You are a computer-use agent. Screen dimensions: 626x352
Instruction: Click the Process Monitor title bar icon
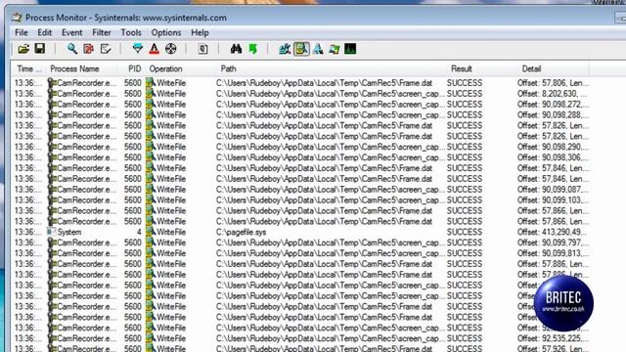click(17, 18)
